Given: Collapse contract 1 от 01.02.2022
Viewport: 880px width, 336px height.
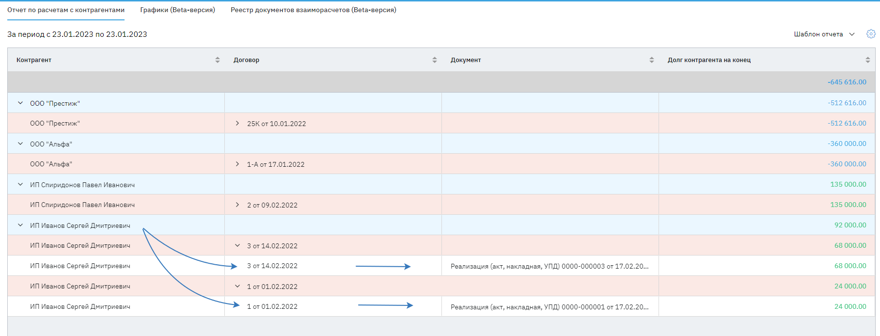Looking at the screenshot, I should pos(237,287).
